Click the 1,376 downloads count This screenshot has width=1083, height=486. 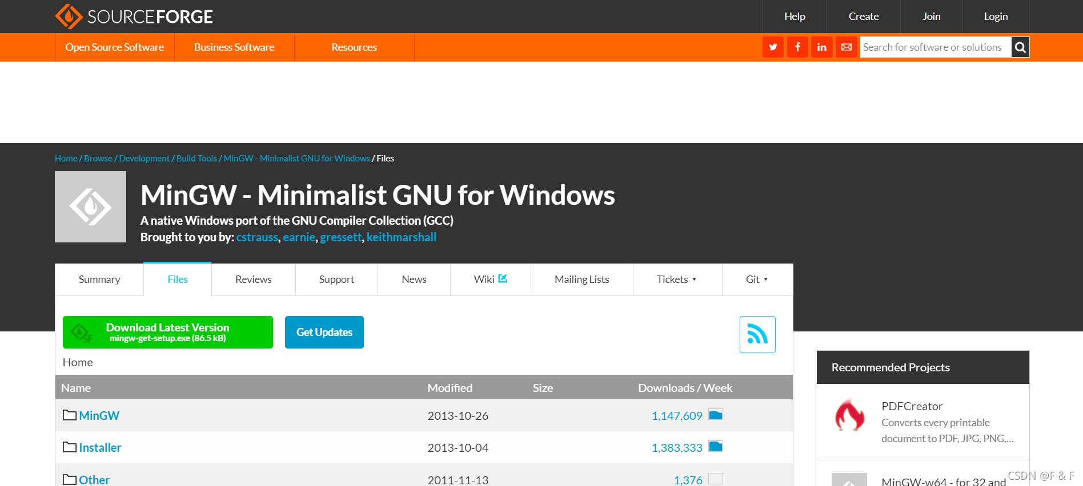tap(688, 480)
